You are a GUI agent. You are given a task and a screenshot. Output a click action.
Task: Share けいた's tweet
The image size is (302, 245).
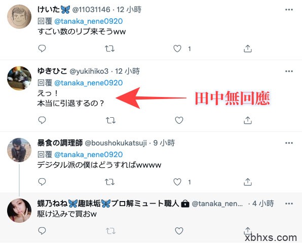[x=248, y=48]
